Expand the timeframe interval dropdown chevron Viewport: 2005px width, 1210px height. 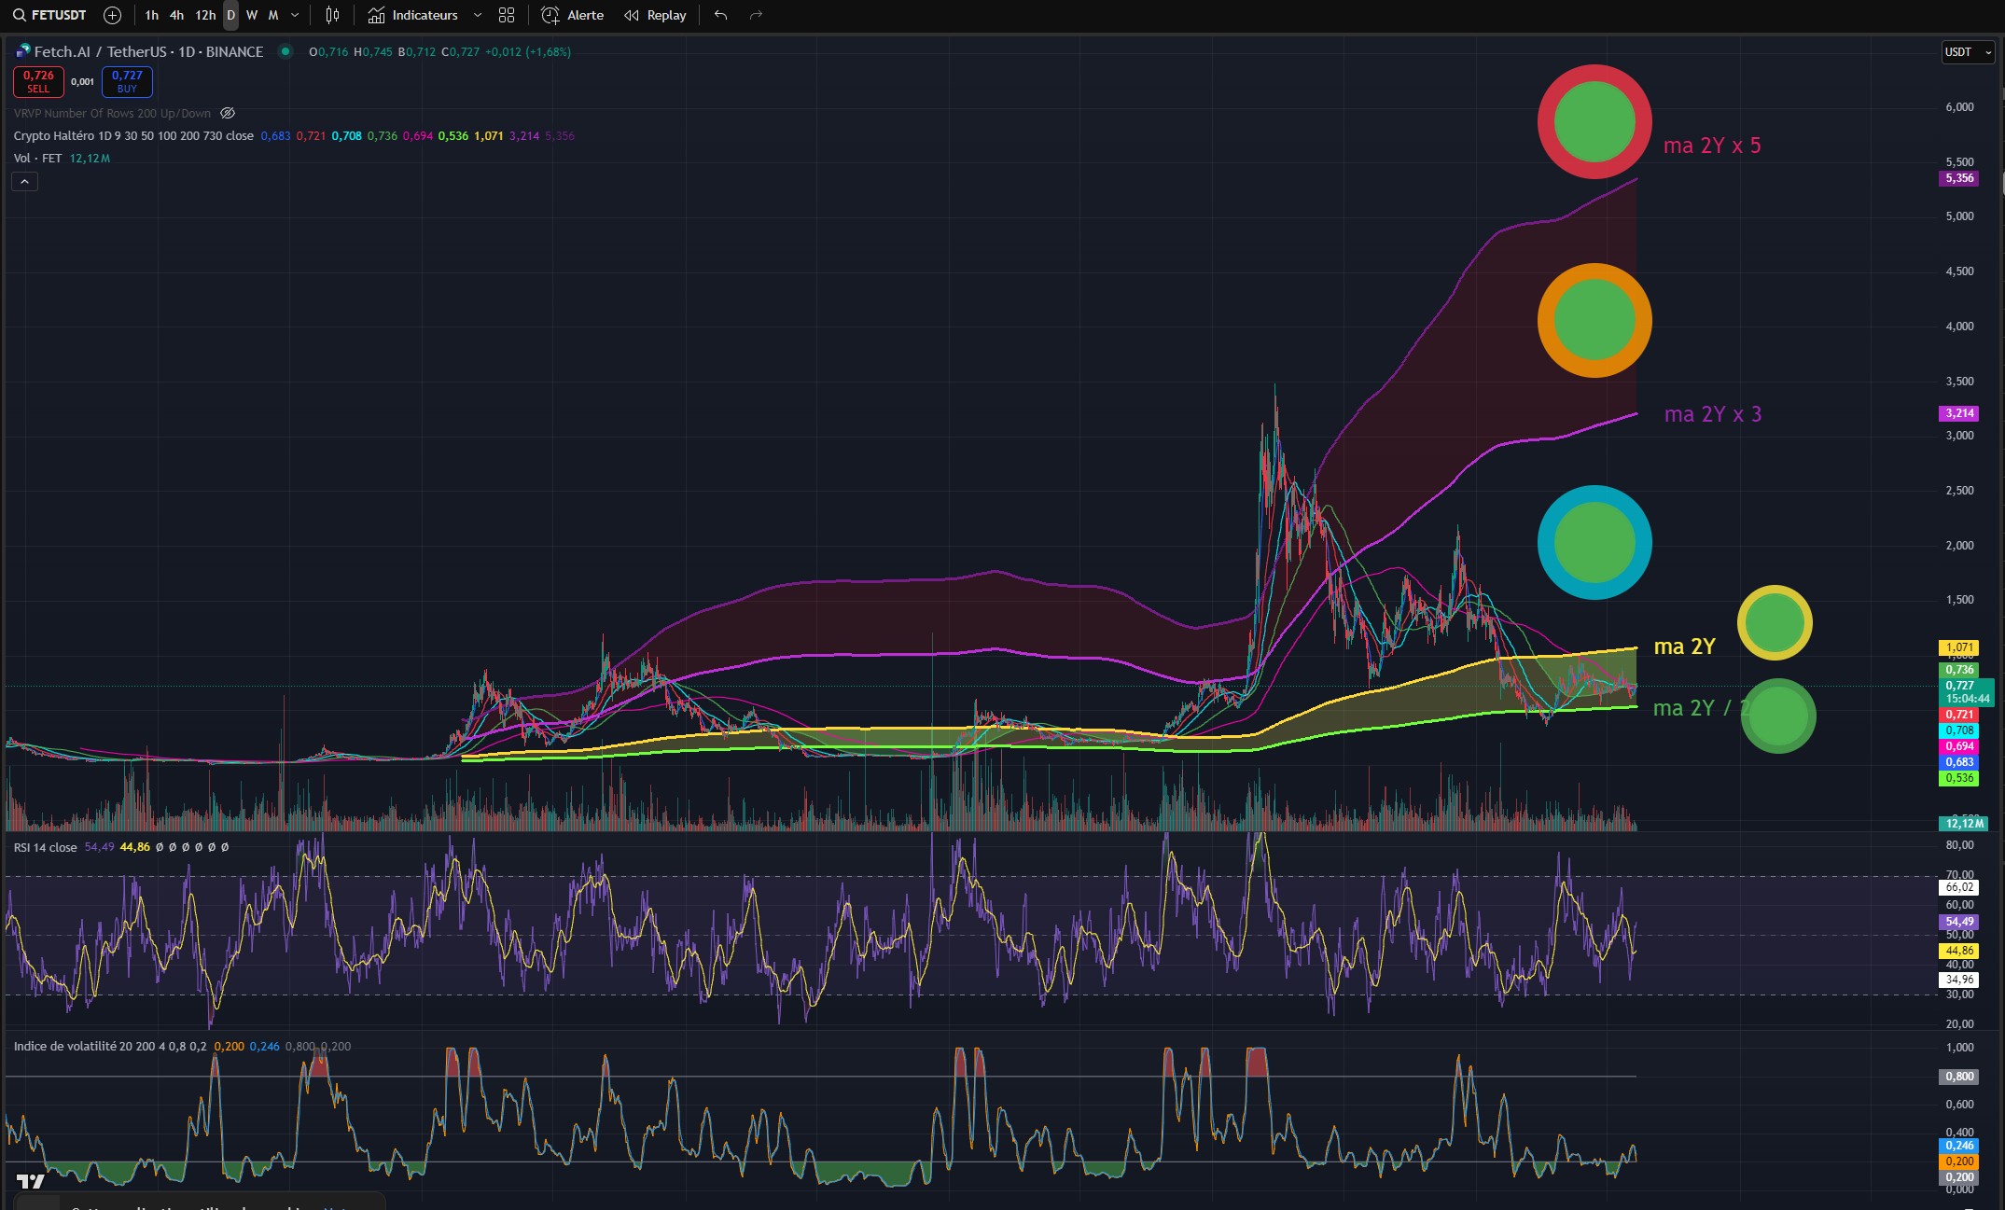pos(295,15)
